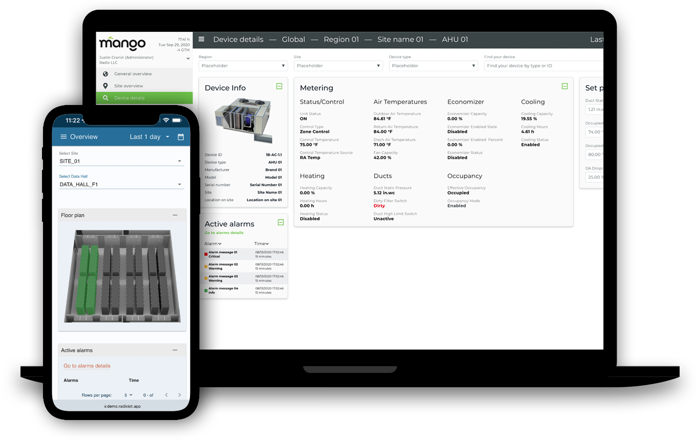This screenshot has height=440, width=696.
Task: Collapse the Metering panel
Action: (x=564, y=87)
